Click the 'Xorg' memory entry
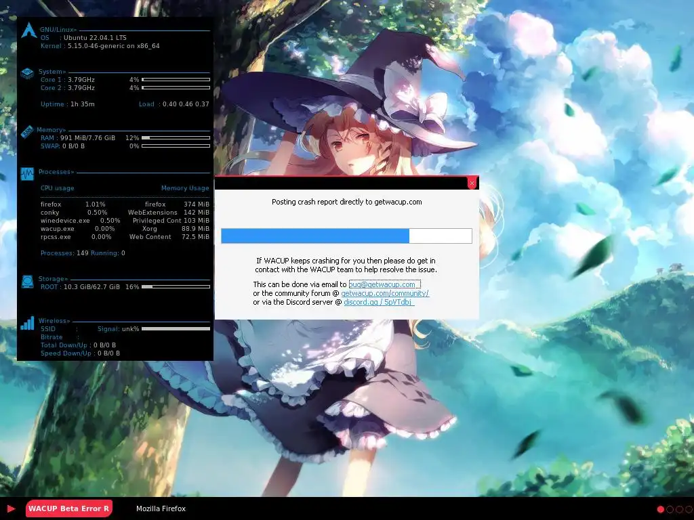Screen dimensions: 694x520 pos(176,229)
